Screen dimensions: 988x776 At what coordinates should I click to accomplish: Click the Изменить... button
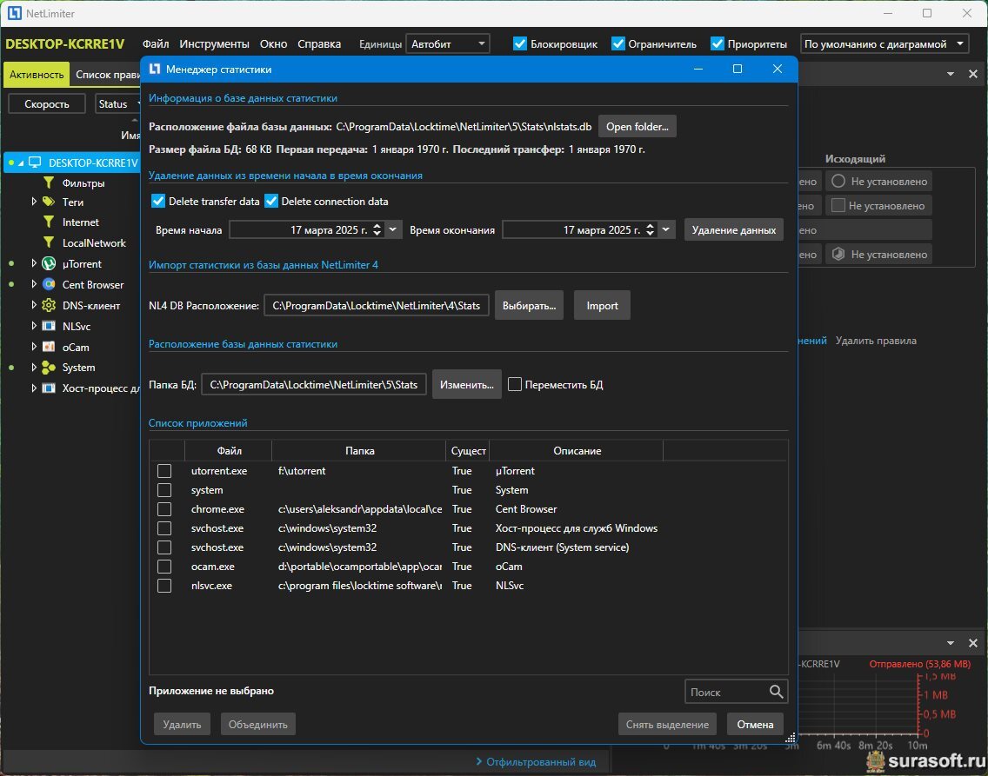click(467, 385)
